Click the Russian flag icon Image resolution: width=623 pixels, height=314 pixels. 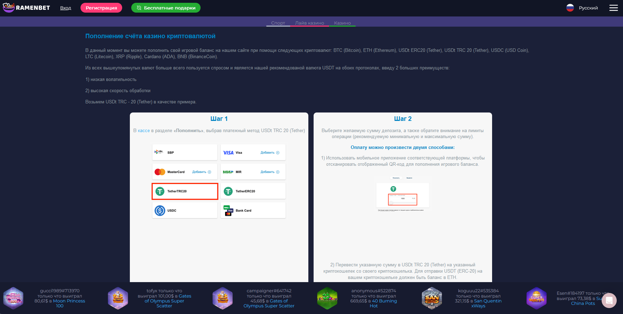570,8
